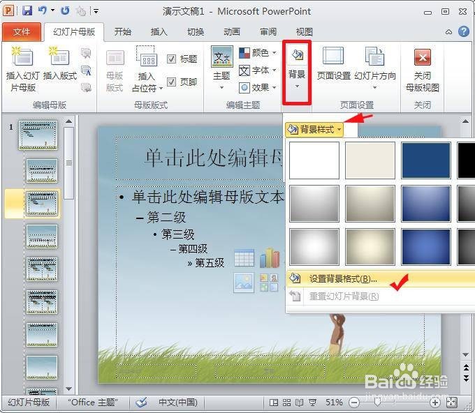The height and width of the screenshot is (413, 475).
Task: Switch to the 审阅 tab
Action: click(x=268, y=32)
